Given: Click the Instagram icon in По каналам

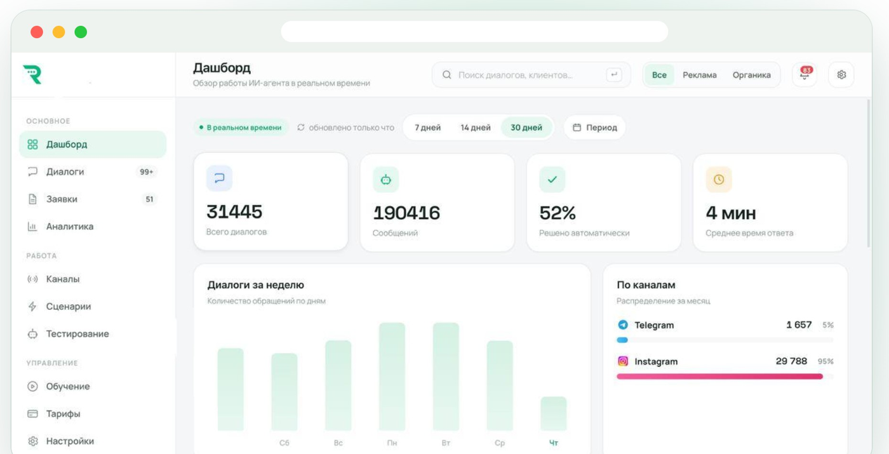Looking at the screenshot, I should click(623, 361).
